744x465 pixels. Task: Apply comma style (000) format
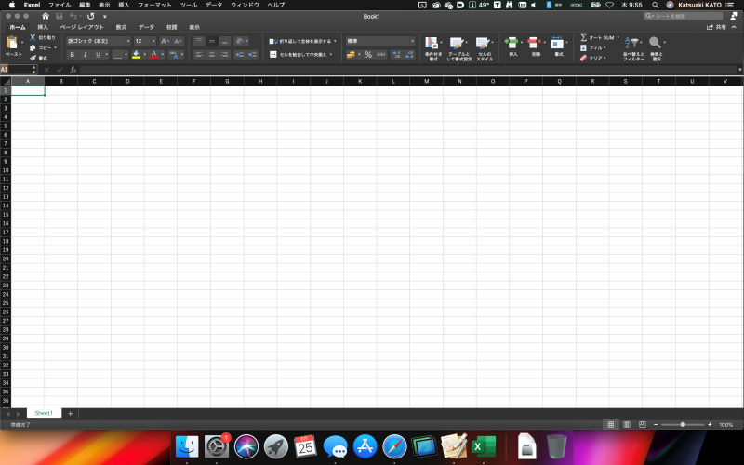point(381,55)
